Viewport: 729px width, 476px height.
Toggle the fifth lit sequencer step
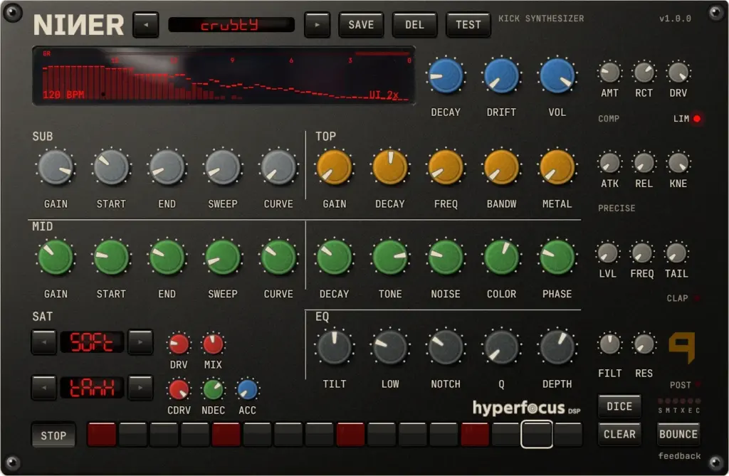pyautogui.click(x=226, y=435)
